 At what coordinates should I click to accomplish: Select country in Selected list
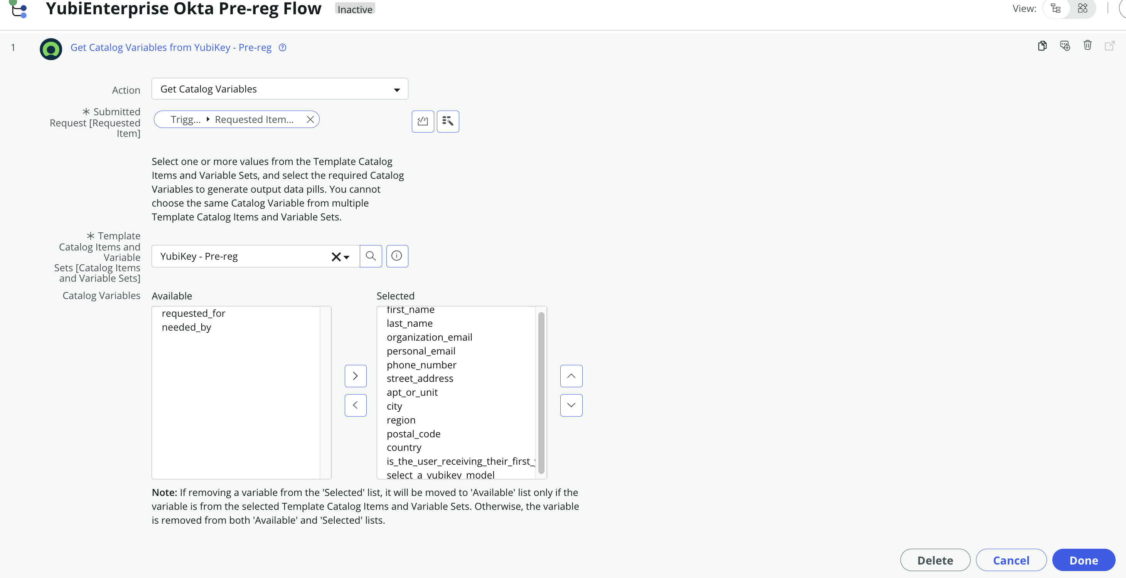404,447
